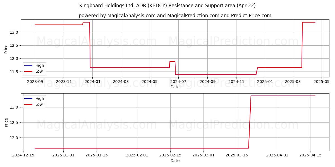Click the 2024-07 x-axis label
The image size is (335, 167).
[178, 82]
